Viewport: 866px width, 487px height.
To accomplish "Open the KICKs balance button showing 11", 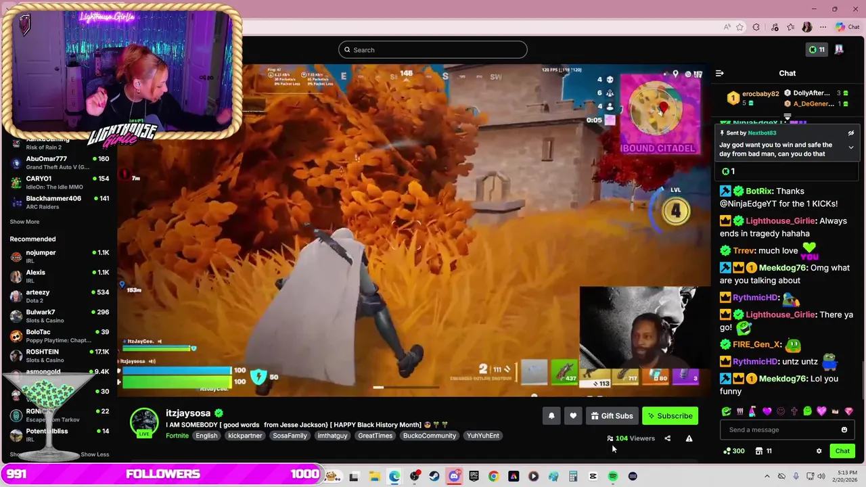I will [817, 49].
